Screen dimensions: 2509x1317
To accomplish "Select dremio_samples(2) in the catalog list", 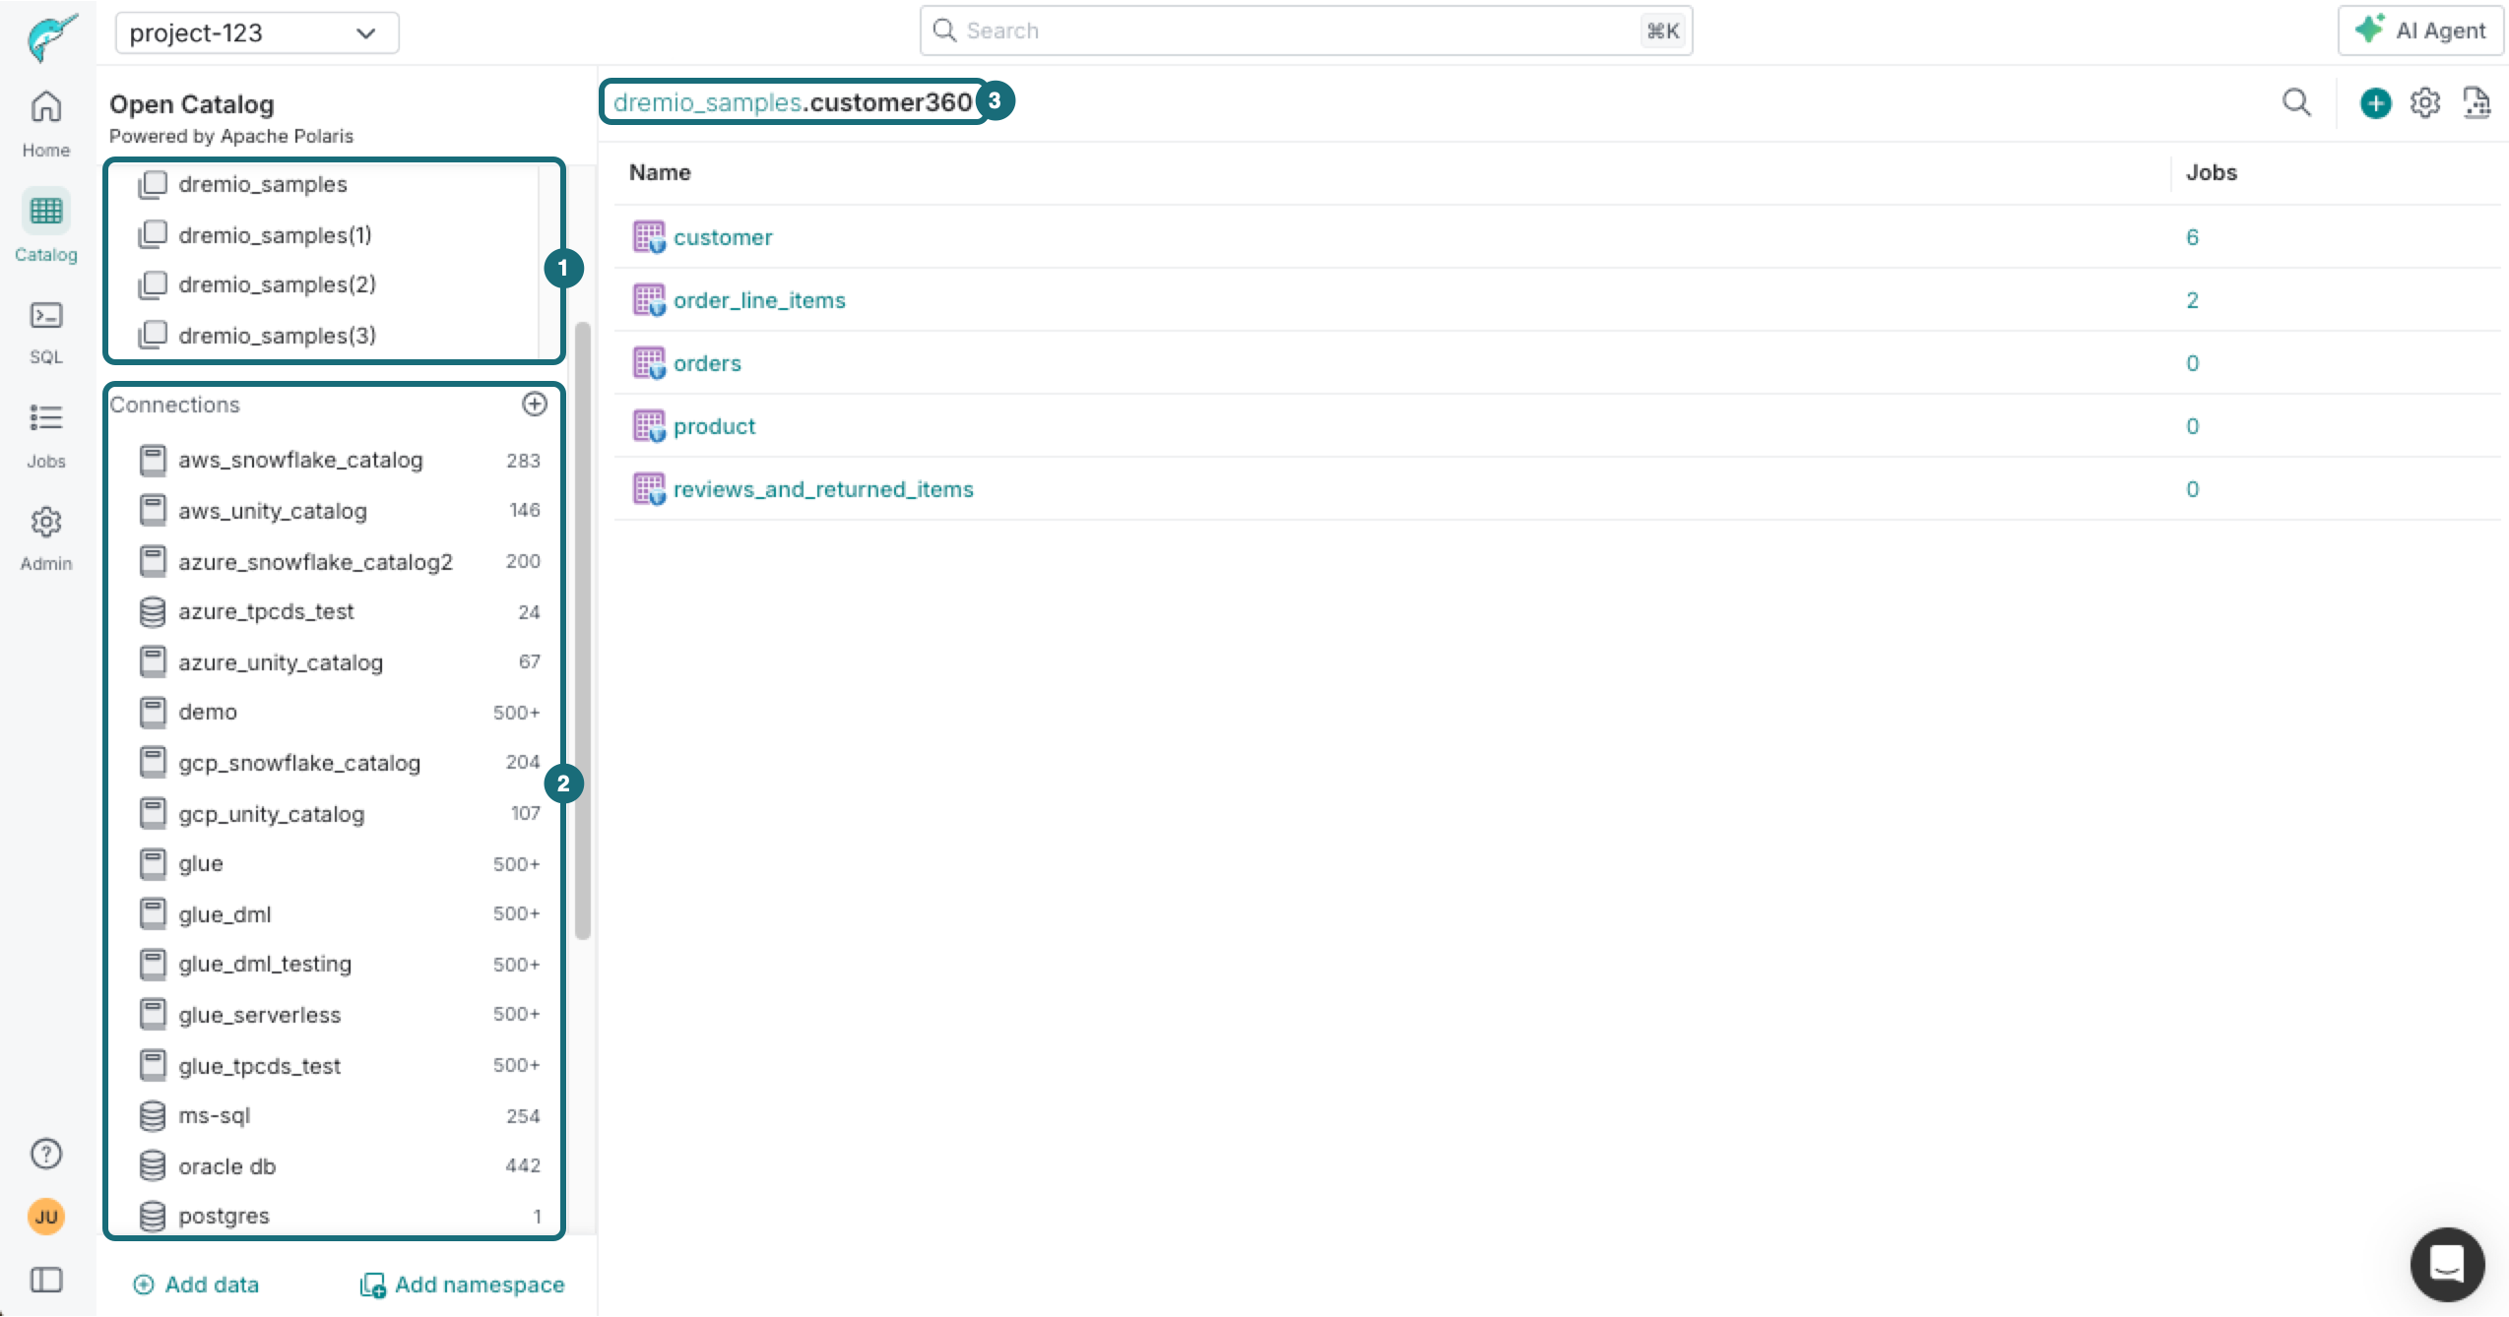I will [277, 284].
